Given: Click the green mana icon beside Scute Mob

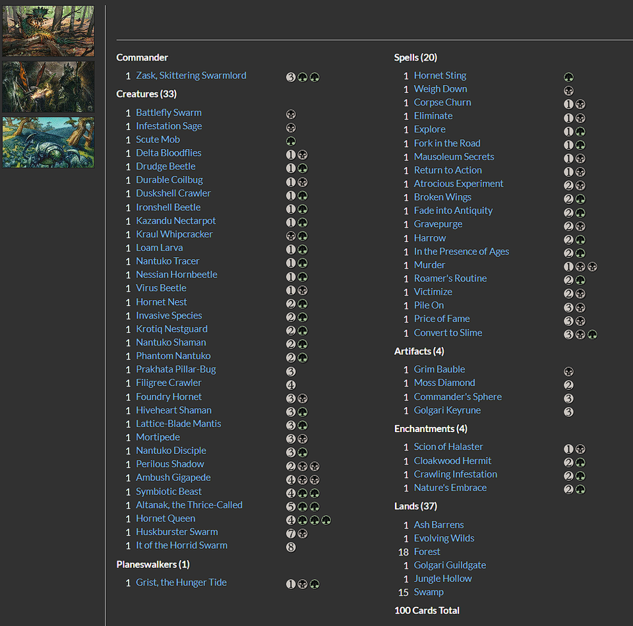Looking at the screenshot, I should click(291, 141).
